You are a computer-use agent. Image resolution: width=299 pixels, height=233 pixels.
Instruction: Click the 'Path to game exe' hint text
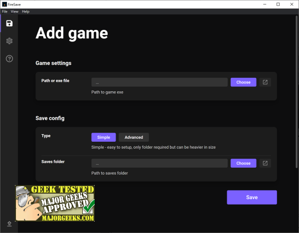(x=107, y=92)
